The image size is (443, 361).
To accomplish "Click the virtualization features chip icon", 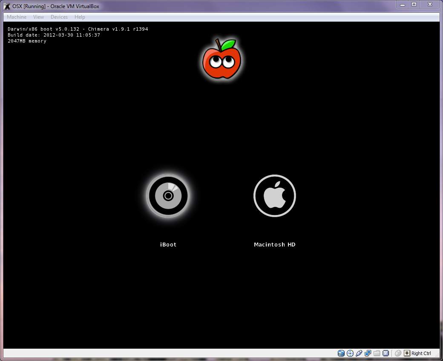I will [x=385, y=353].
